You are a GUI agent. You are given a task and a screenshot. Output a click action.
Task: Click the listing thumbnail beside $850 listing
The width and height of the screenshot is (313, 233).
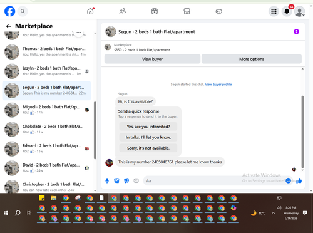tap(108, 47)
